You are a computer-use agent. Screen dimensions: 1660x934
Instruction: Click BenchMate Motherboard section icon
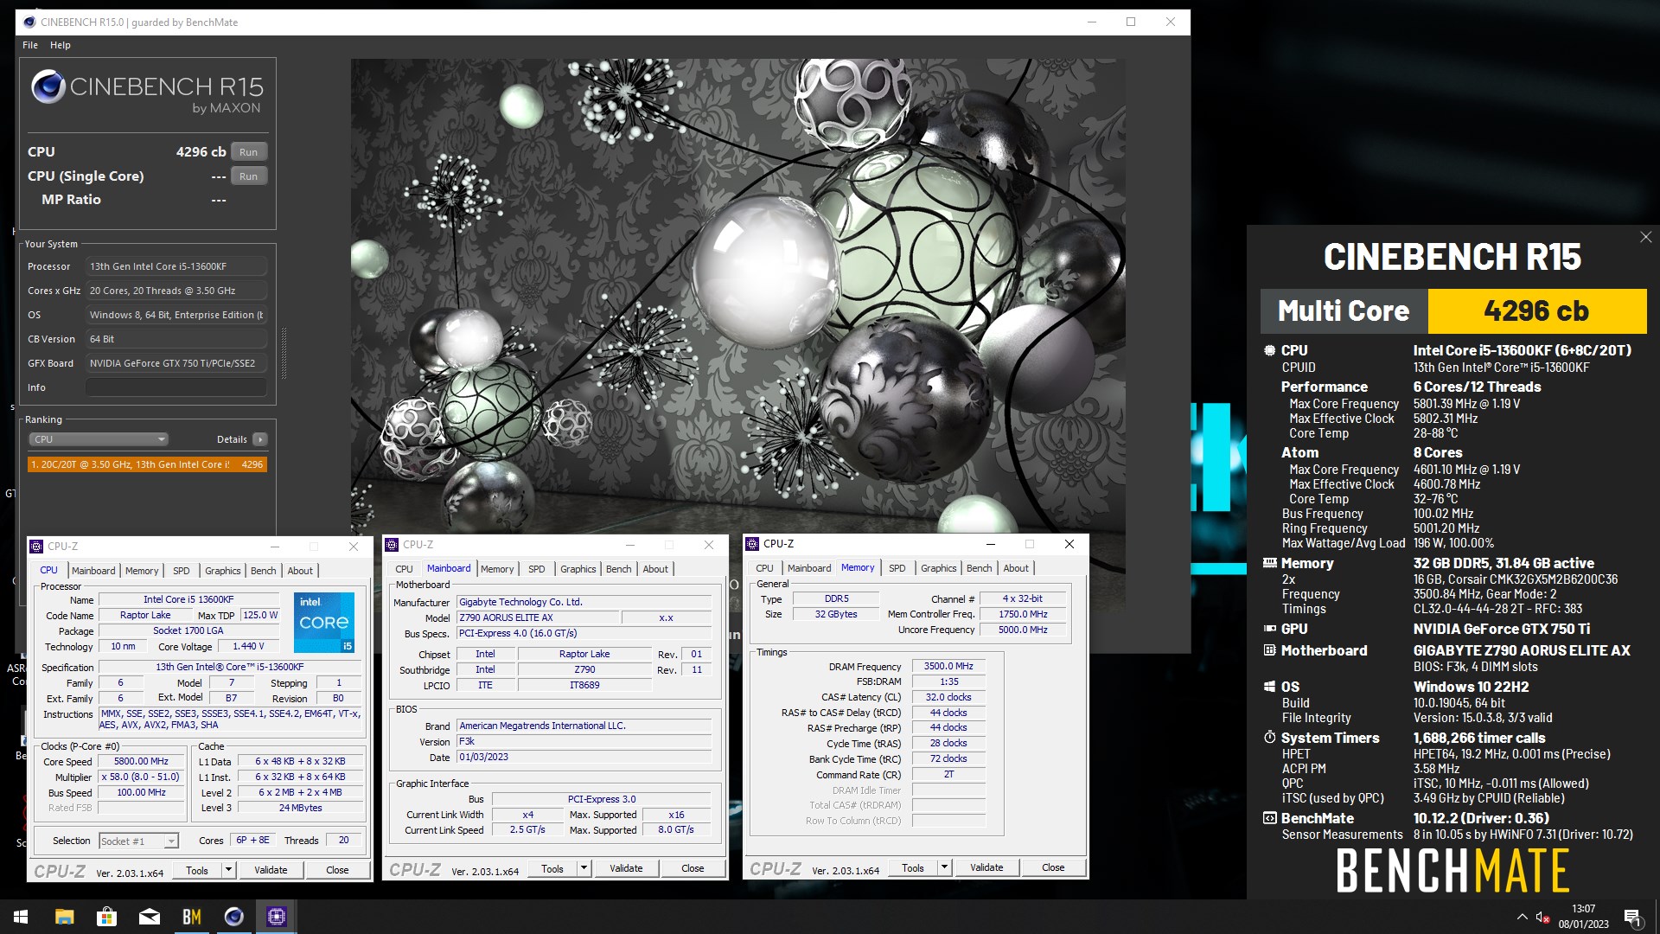pyautogui.click(x=1269, y=650)
